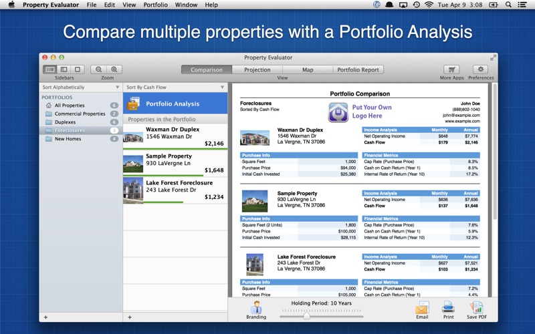Select single sidebar layout icon
535x334 pixels.
[64, 69]
